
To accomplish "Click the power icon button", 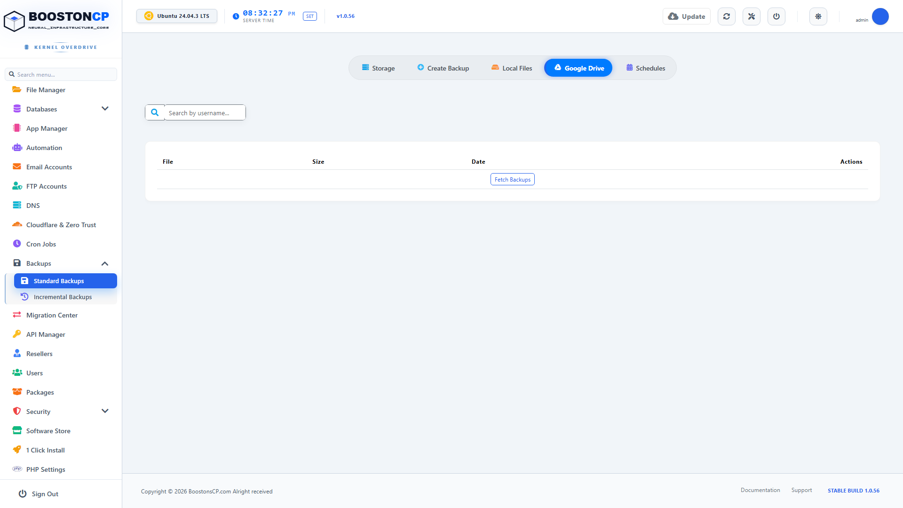I will click(776, 16).
